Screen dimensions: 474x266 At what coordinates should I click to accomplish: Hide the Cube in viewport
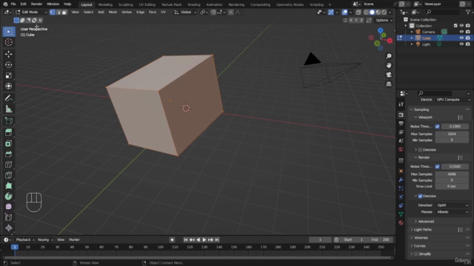pos(461,38)
